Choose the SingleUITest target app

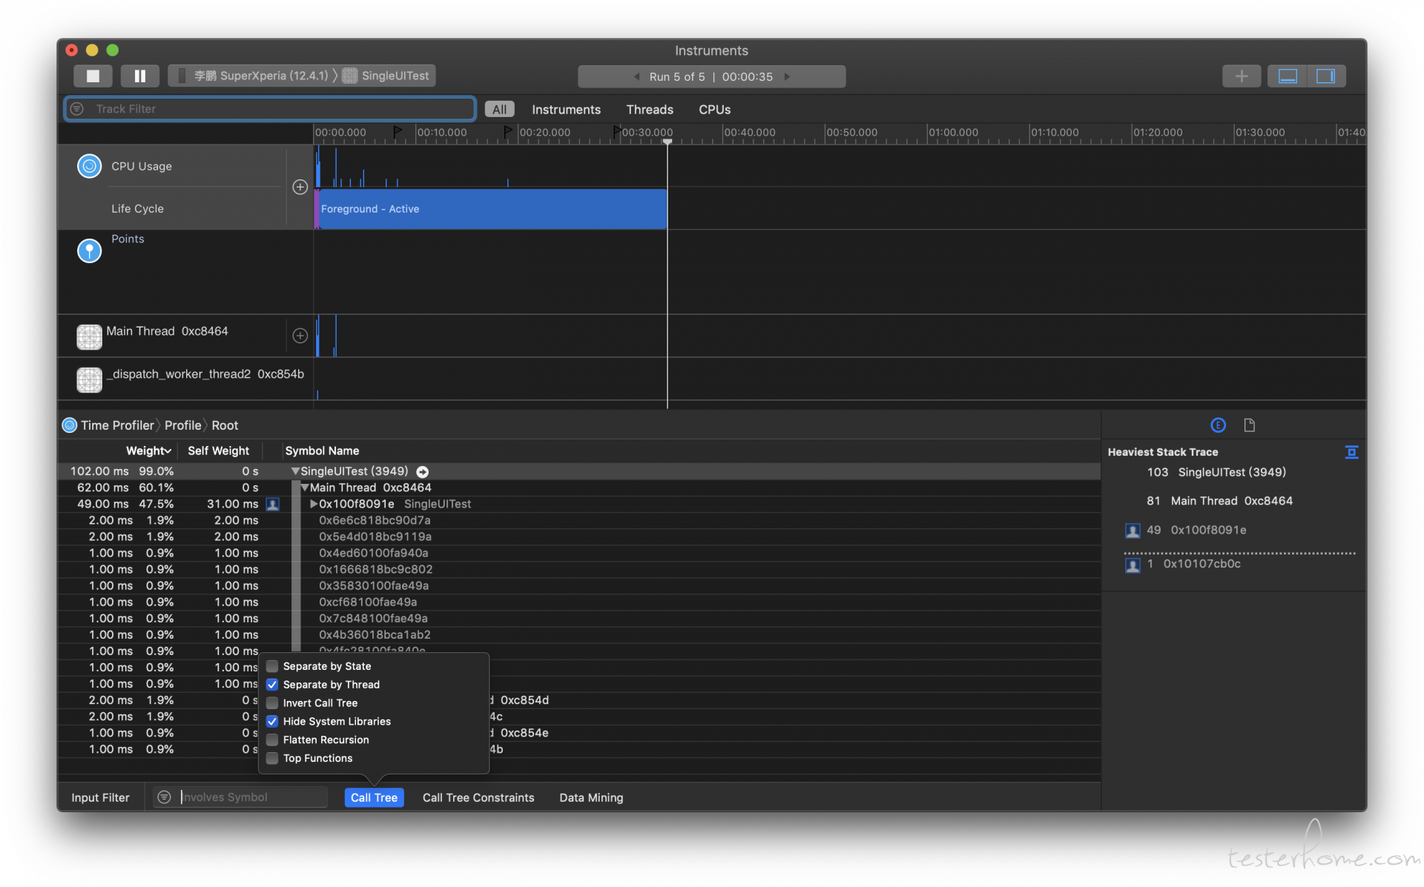(387, 76)
